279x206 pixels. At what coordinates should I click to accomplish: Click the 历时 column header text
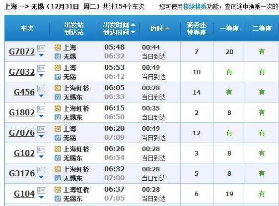click(x=157, y=28)
